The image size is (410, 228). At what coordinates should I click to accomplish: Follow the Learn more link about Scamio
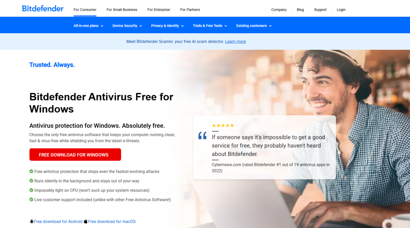[x=235, y=42]
